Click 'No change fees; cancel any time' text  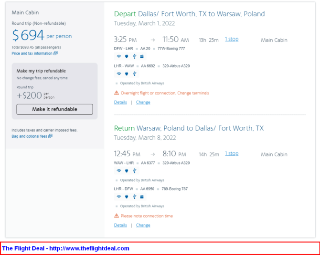point(42,78)
